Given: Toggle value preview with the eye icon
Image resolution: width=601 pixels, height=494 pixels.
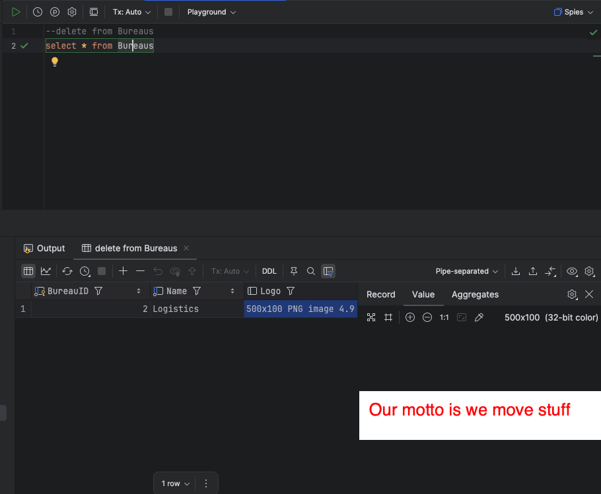Looking at the screenshot, I should point(572,270).
